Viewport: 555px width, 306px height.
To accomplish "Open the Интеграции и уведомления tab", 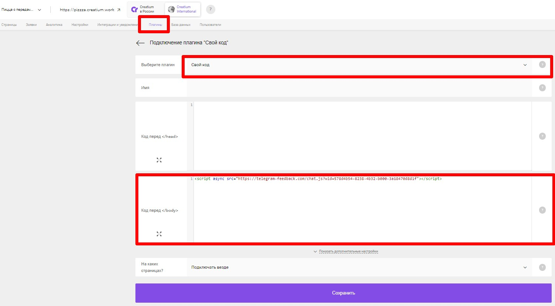I will click(117, 25).
